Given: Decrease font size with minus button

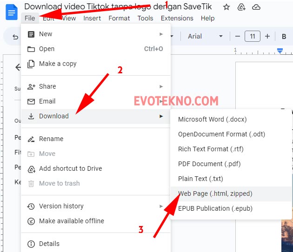Looking at the screenshot, I should click(238, 36).
